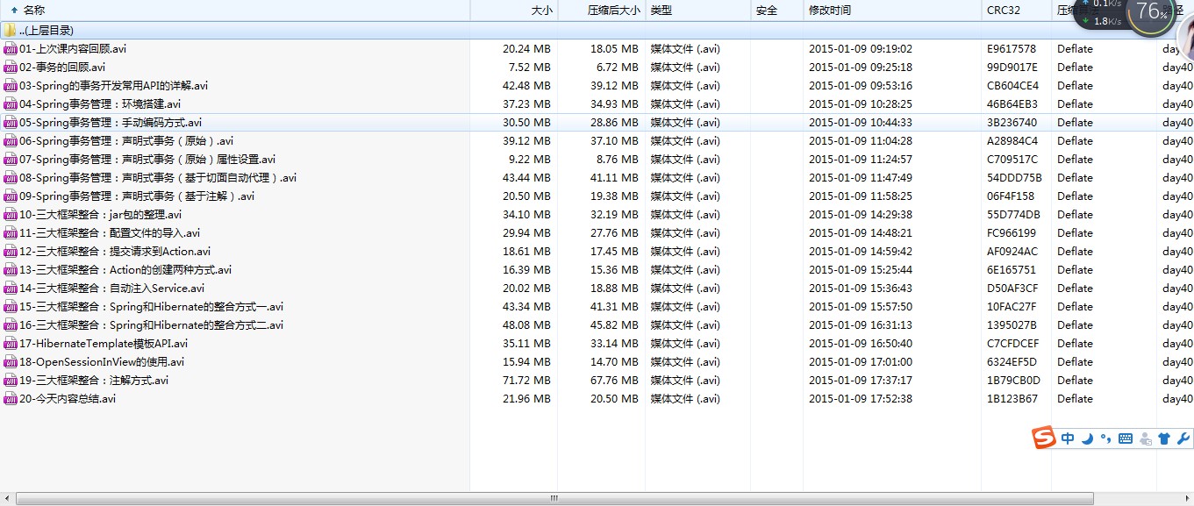The image size is (1194, 506).
Task: Click the network speed 76% floating widget
Action: click(1151, 12)
